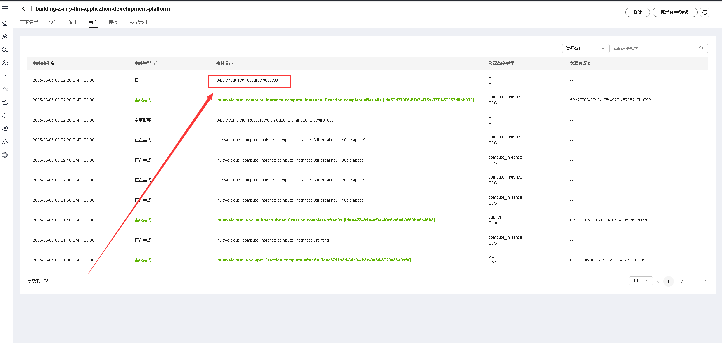Open the cloud upload sidebar icon

5,63
